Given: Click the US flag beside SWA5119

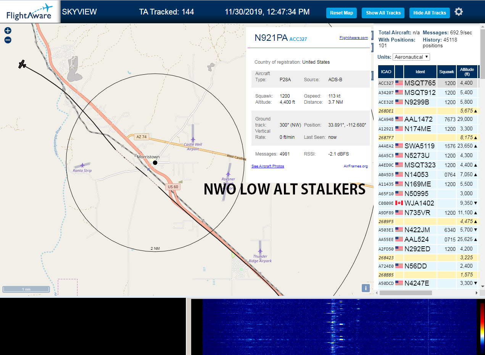Looking at the screenshot, I should [x=399, y=146].
